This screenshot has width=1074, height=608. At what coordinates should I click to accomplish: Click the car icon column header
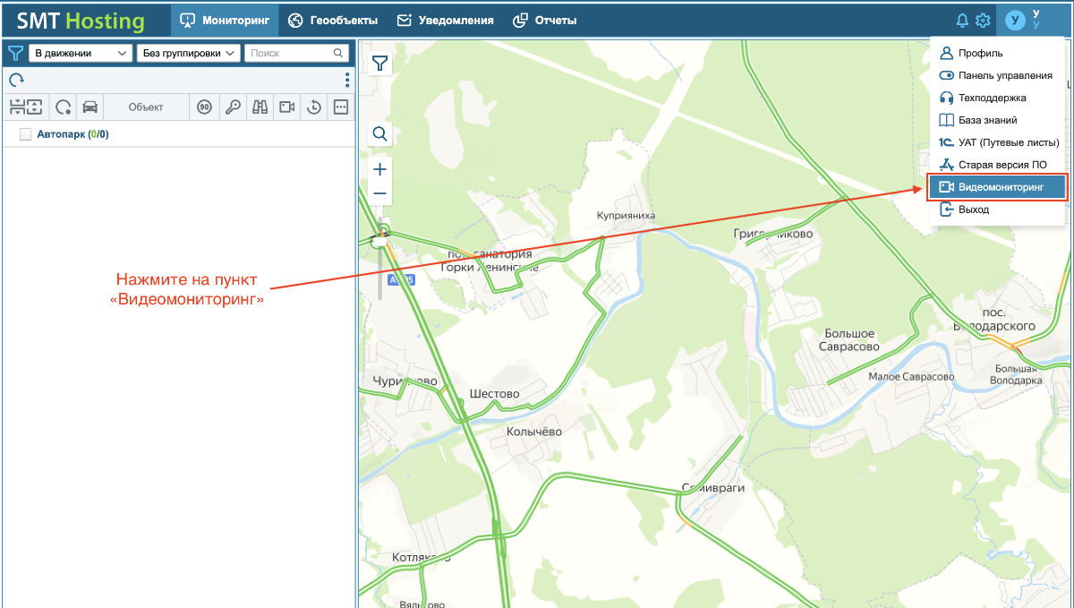pyautogui.click(x=89, y=107)
